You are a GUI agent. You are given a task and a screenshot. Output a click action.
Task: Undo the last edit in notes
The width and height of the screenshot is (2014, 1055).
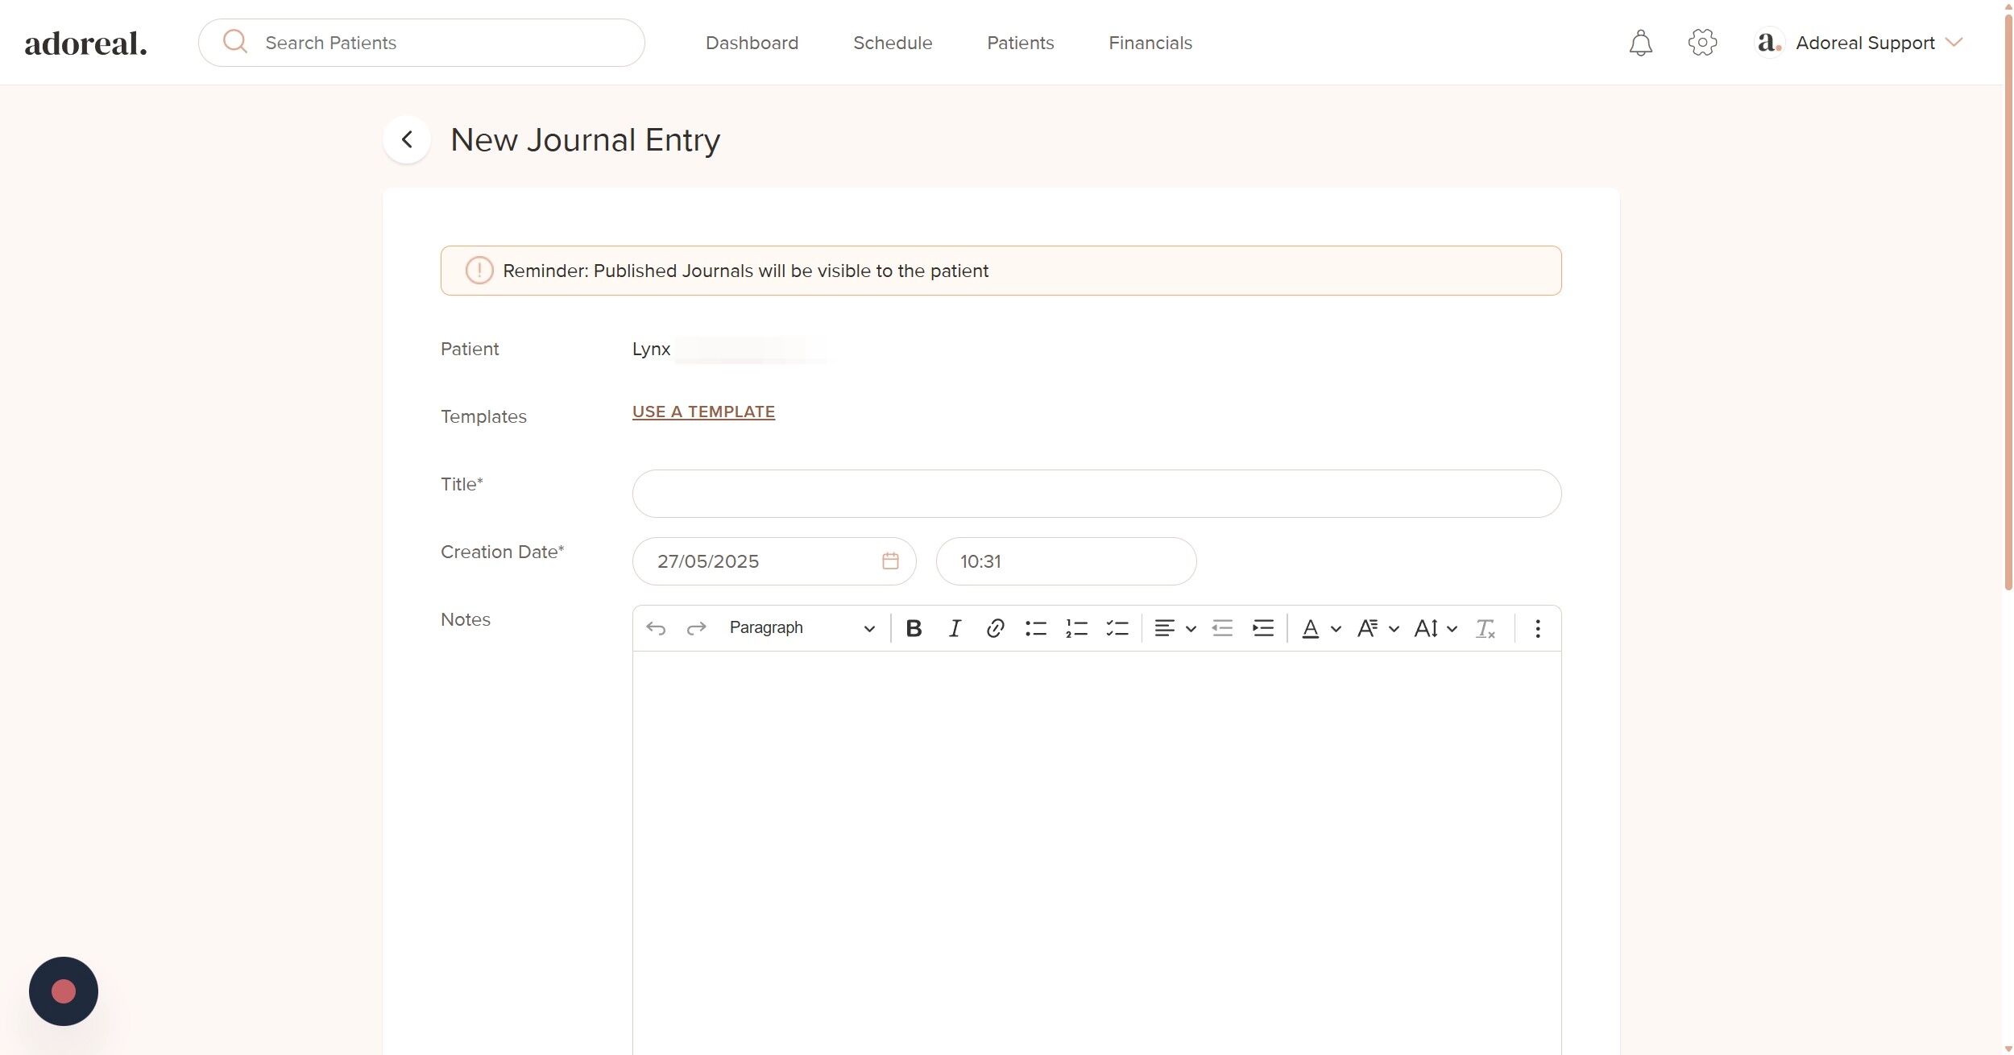[x=656, y=628]
